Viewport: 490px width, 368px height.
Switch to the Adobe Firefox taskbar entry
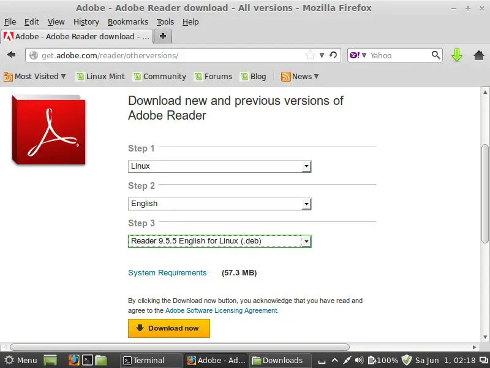click(216, 361)
